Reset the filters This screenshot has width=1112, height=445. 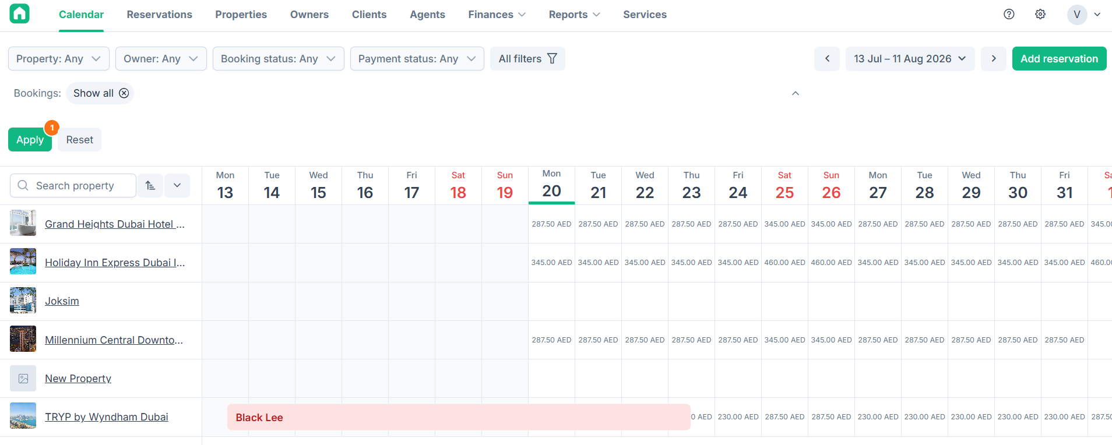80,140
